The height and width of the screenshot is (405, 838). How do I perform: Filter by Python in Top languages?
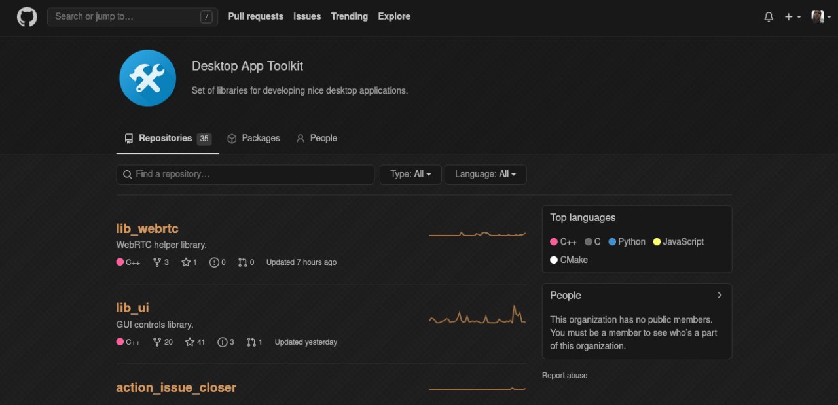click(x=627, y=242)
